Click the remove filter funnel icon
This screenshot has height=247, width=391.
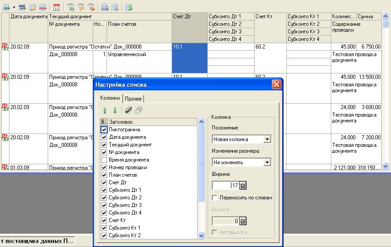tap(91, 7)
